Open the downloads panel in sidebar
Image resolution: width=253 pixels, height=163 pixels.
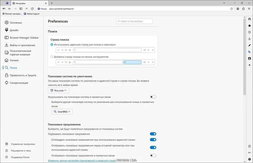tap(250, 39)
